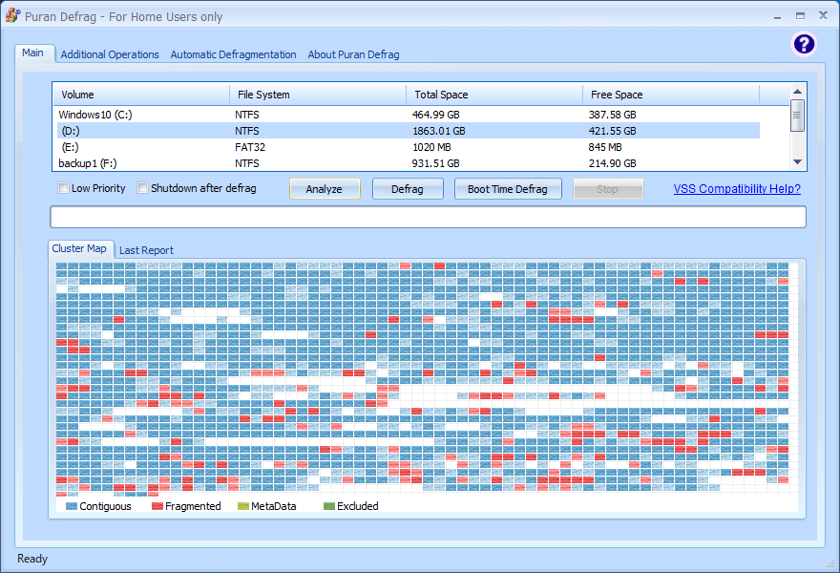This screenshot has width=840, height=573.
Task: Click the MetaData legend label
Action: 274,506
